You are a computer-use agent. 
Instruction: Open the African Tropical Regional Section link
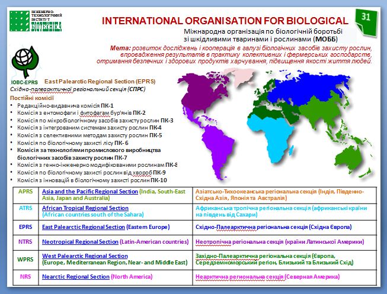click(x=85, y=208)
